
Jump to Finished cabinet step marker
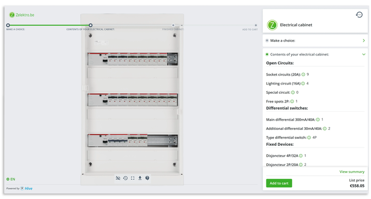coord(173,25)
